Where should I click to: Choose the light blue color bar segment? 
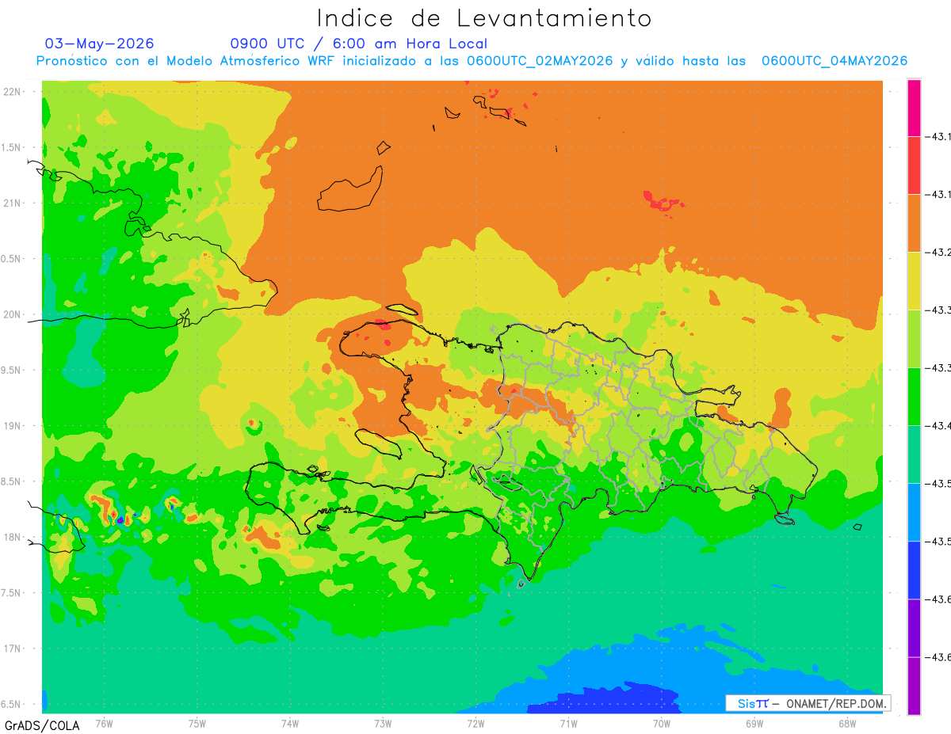(x=914, y=512)
